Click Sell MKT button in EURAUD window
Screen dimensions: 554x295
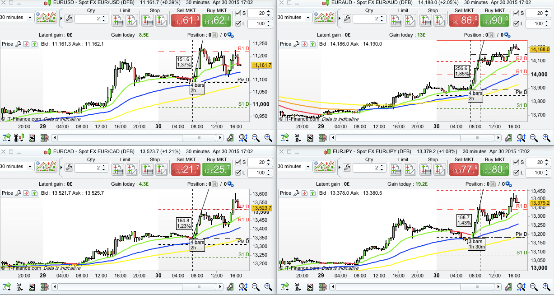464,20
